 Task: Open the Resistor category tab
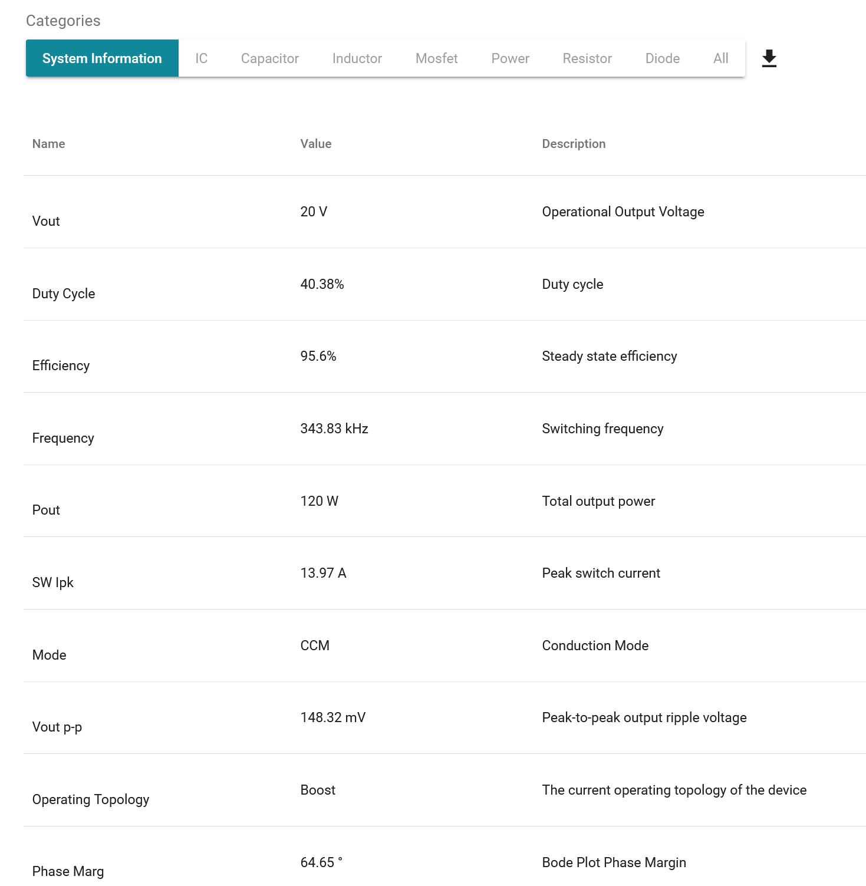[x=587, y=58]
